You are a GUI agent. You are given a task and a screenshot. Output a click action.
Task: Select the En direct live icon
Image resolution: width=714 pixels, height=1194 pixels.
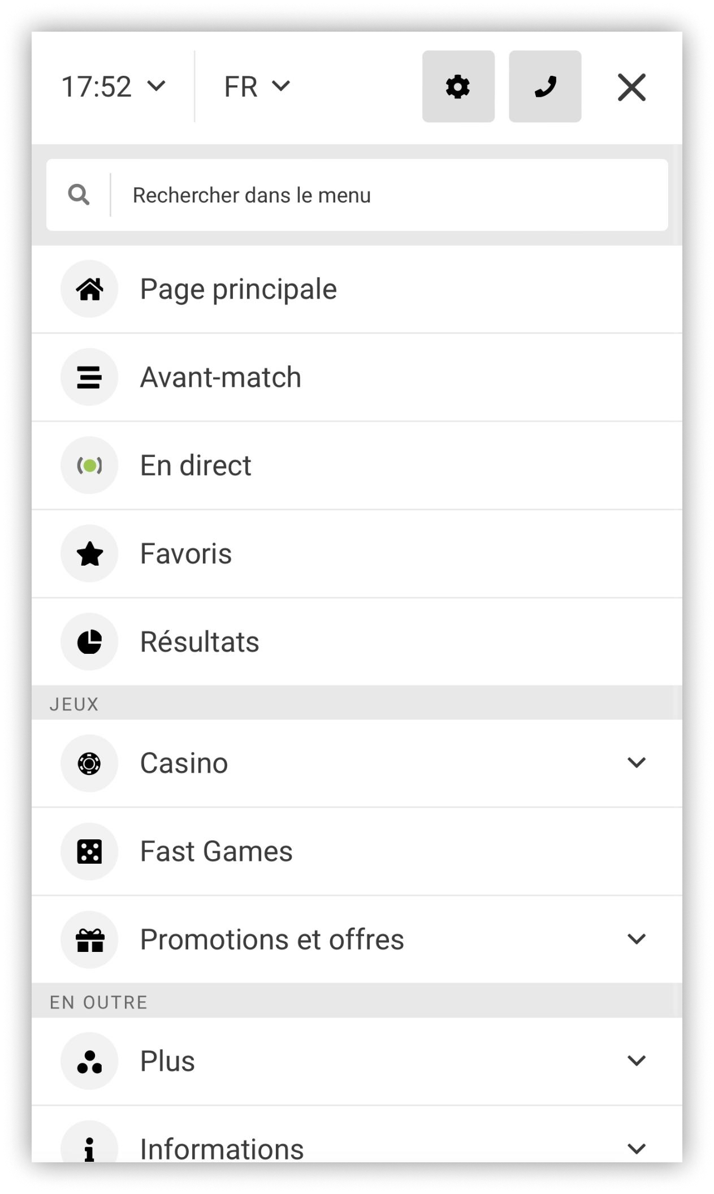click(89, 465)
